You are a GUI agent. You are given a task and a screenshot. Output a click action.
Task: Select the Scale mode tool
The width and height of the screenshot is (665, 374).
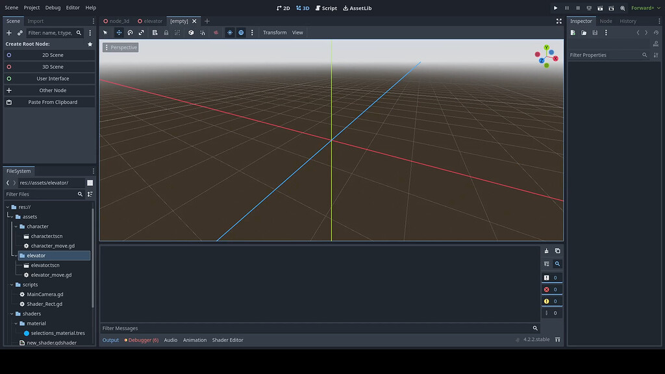[141, 32]
